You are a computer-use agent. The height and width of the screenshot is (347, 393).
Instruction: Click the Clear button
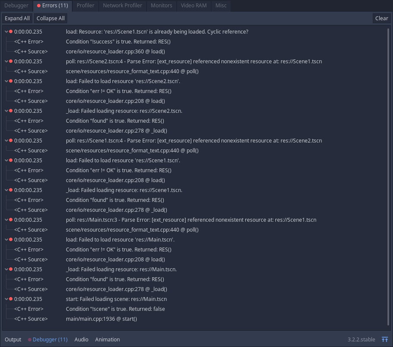381,18
